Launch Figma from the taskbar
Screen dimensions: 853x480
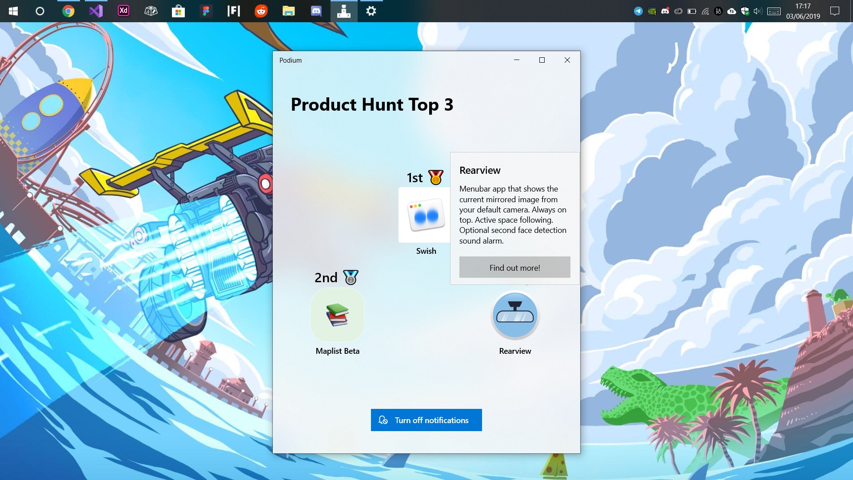(x=206, y=11)
